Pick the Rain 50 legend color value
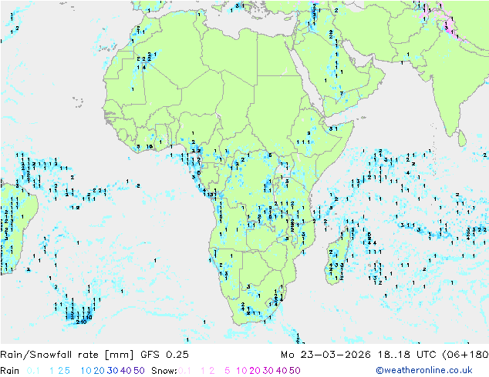 pyautogui.click(x=139, y=371)
